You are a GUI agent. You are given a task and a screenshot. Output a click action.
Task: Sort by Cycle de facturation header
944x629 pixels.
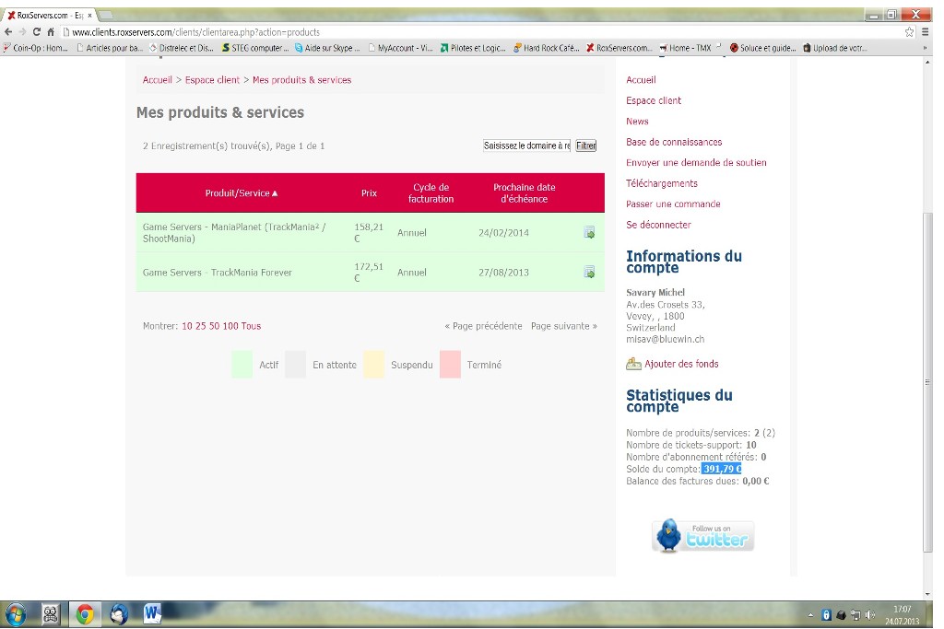click(x=431, y=193)
